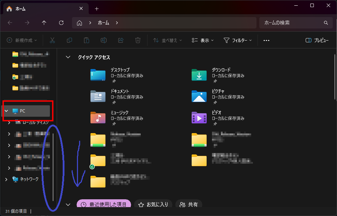Image resolution: width=337 pixels, height=216 pixels.
Task: Open the ダウンロード folder
Action: pyautogui.click(x=199, y=75)
